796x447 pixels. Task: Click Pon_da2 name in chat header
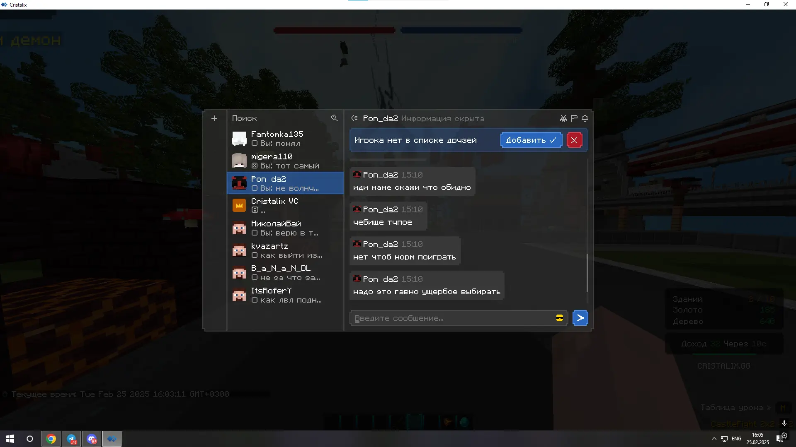point(380,119)
